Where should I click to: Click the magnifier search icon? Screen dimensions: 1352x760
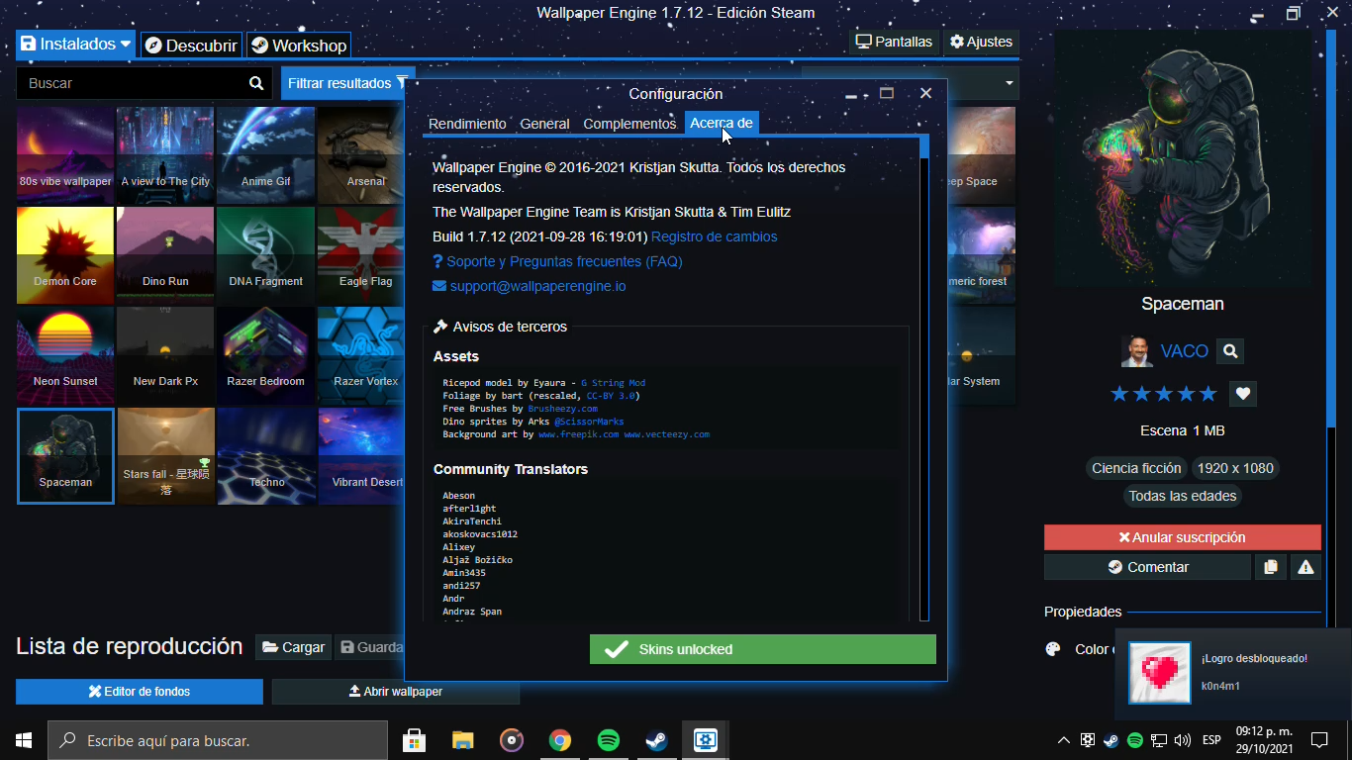pos(256,83)
